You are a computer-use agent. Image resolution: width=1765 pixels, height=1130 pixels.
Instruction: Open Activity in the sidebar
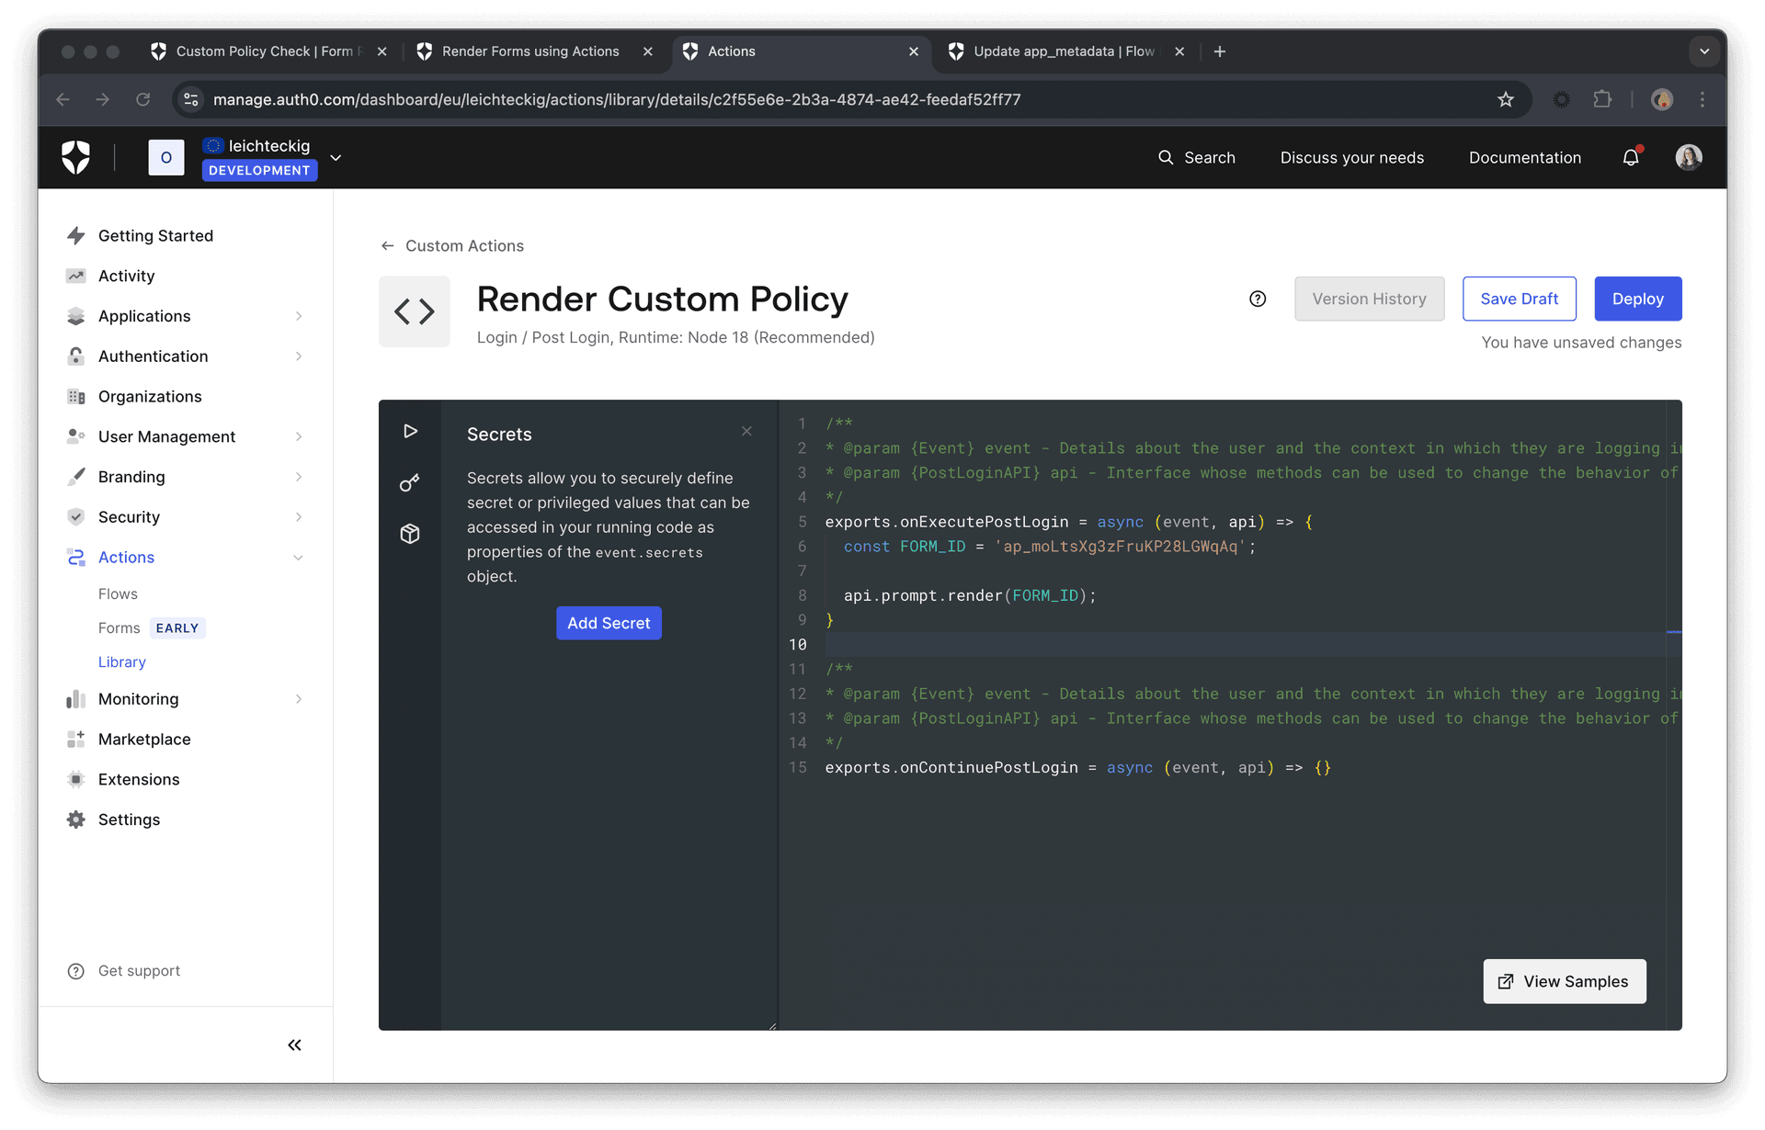(126, 276)
